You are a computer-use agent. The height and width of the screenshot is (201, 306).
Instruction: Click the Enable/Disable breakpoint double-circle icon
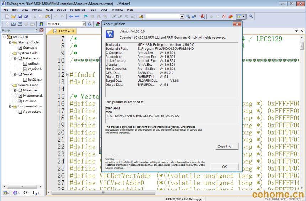coord(224,17)
